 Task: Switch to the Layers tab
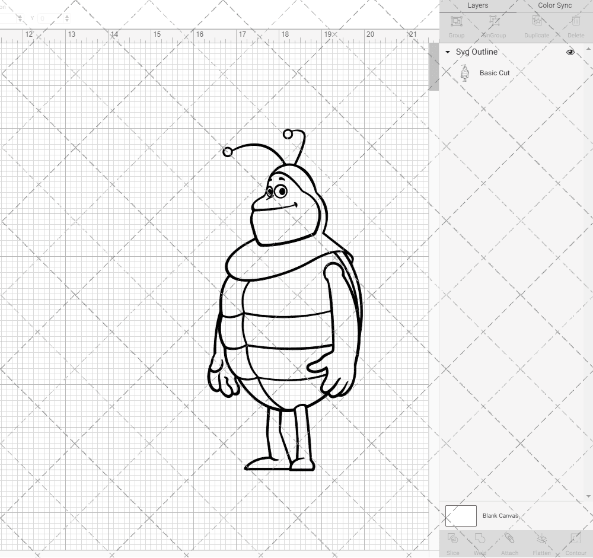pyautogui.click(x=477, y=6)
